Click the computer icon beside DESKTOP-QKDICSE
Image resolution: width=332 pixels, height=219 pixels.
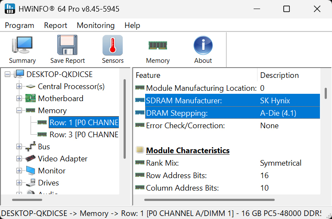click(19, 74)
